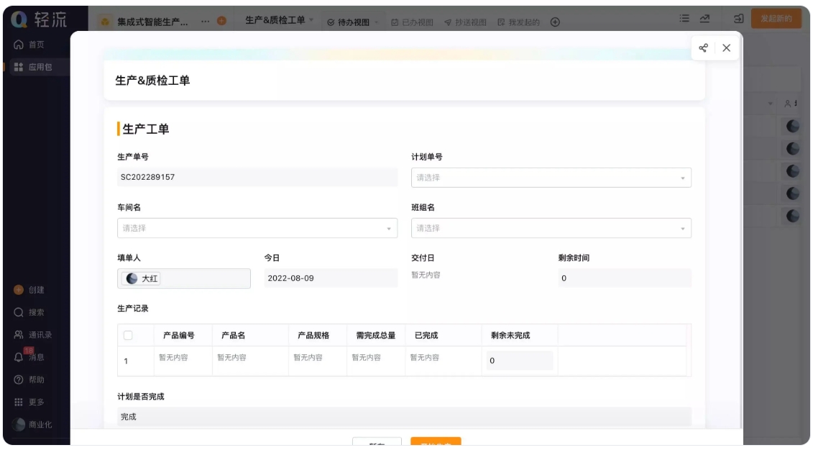Open the 计划单号 dropdown

click(x=551, y=176)
